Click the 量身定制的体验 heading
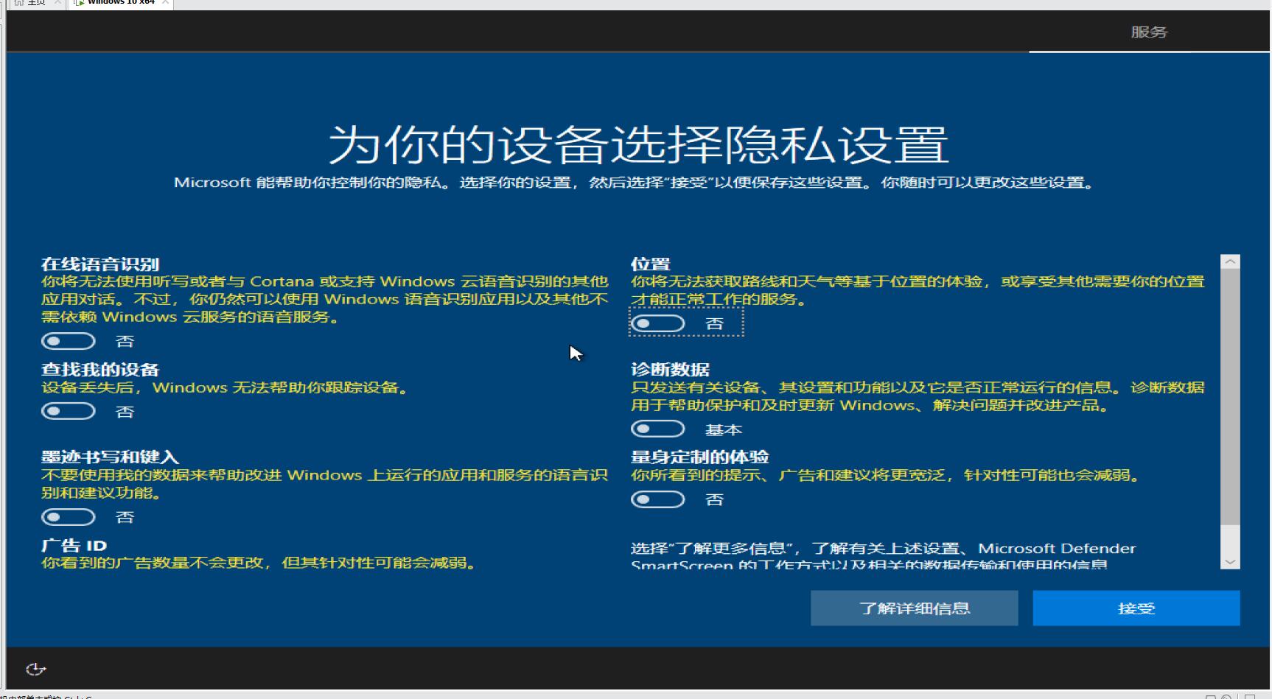The image size is (1272, 699). tap(699, 457)
